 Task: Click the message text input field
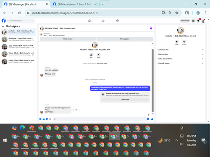click(x=99, y=119)
